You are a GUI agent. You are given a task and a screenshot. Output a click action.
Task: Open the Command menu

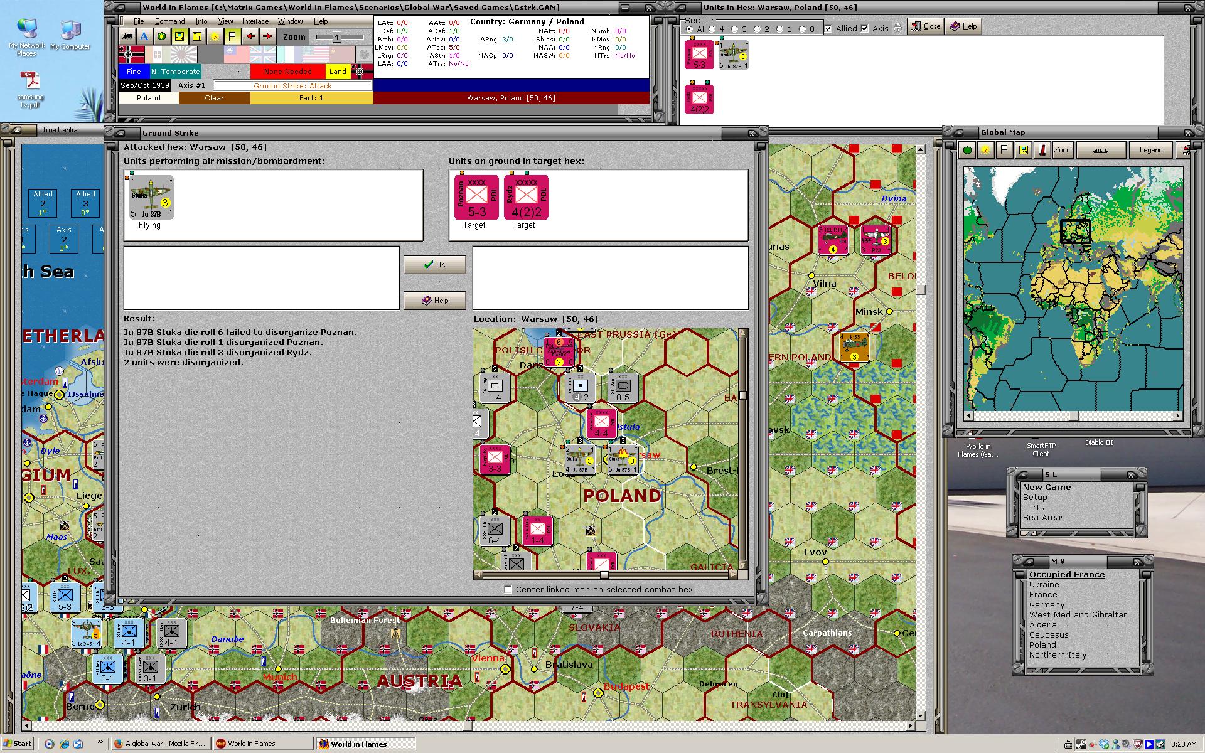pos(169,21)
